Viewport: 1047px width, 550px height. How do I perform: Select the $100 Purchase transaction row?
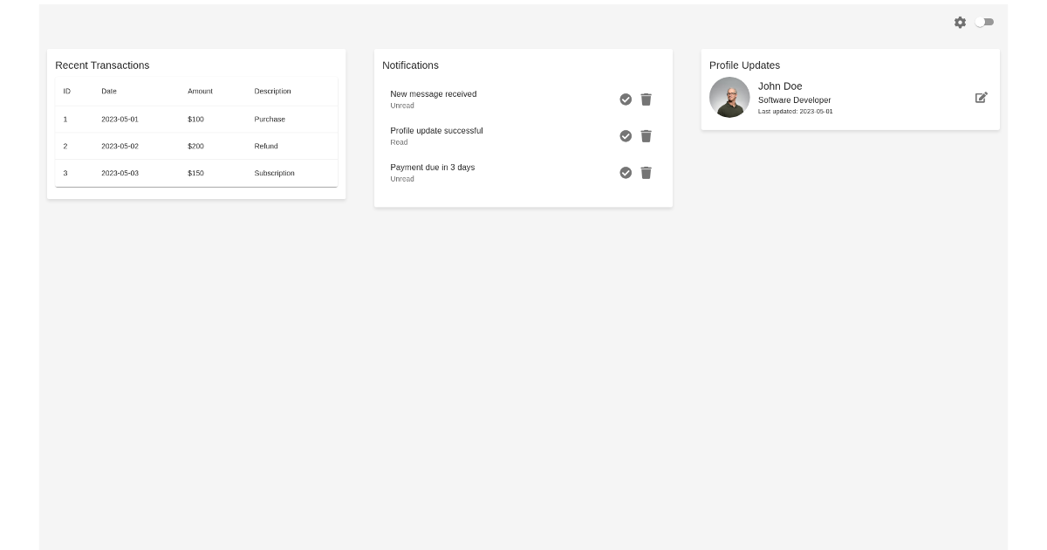[x=196, y=119]
